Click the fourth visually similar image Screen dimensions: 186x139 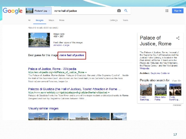(100, 117)
